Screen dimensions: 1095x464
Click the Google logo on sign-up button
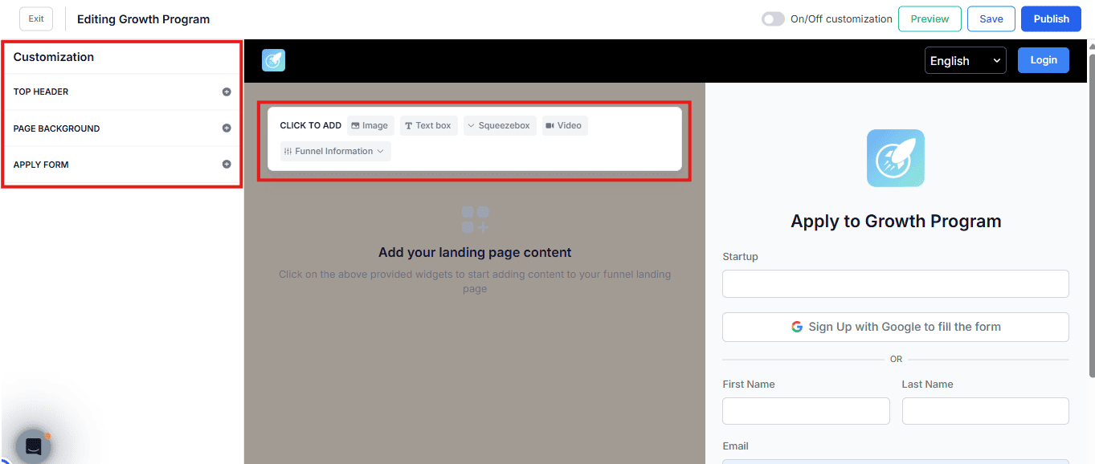pos(797,327)
